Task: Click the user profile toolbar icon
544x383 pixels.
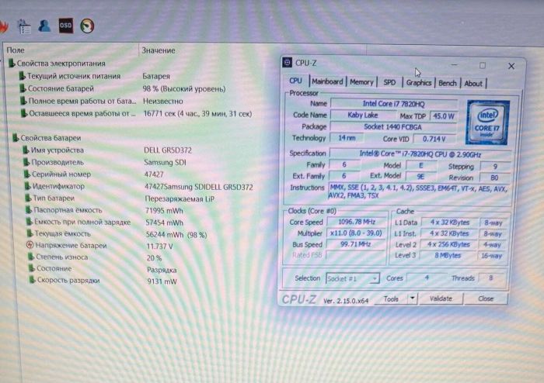Action: tap(44, 26)
